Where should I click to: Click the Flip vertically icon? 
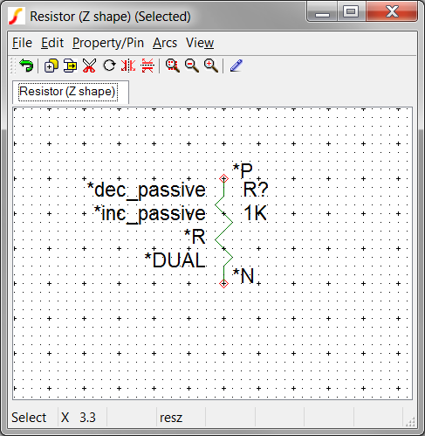[147, 66]
